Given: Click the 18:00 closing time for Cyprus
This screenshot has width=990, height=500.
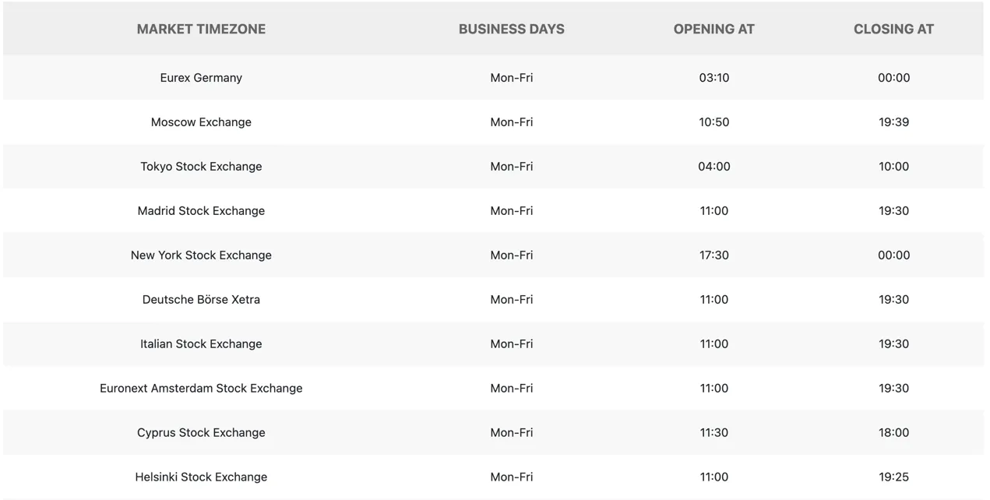Looking at the screenshot, I should coord(893,433).
